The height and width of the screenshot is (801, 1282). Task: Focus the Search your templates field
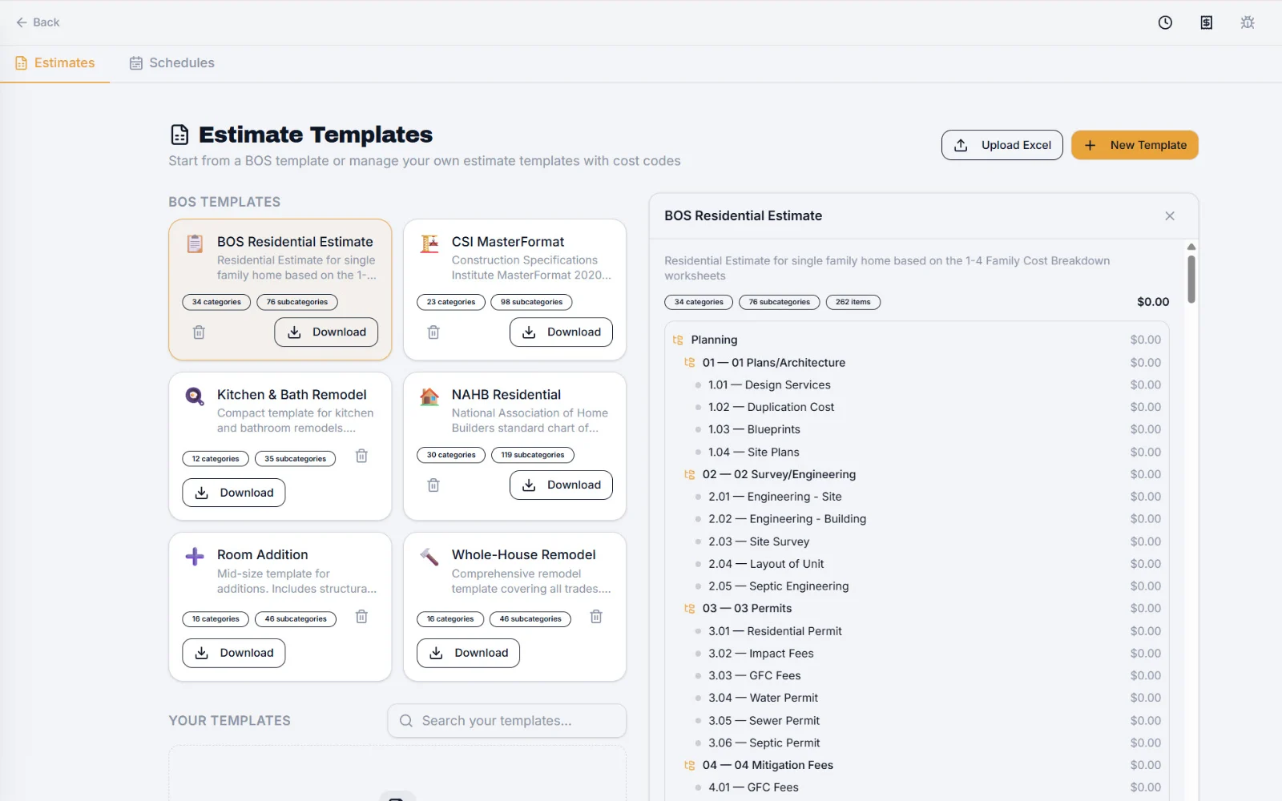pos(506,721)
